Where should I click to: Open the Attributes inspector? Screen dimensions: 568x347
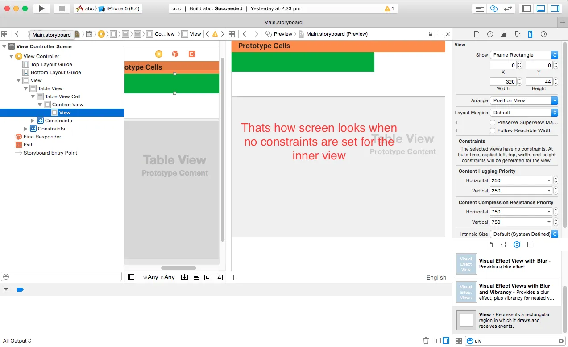517,34
